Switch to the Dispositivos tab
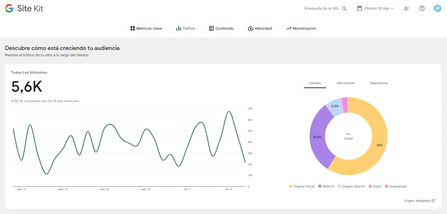447x214 pixels. [x=379, y=83]
